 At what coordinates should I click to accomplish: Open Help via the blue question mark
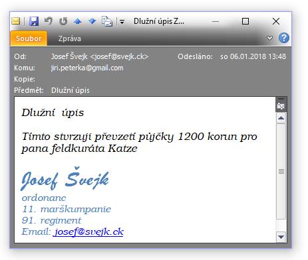coord(284,38)
